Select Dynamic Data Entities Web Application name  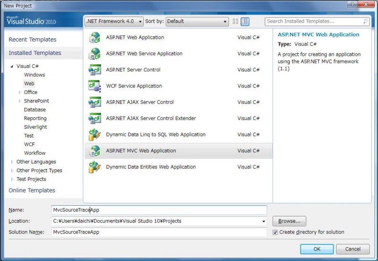[151, 167]
